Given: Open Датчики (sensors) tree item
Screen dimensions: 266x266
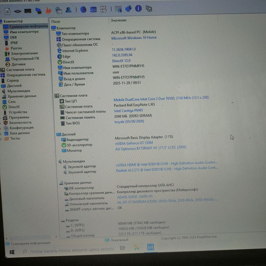Looking at the screenshot, I should (x=18, y=64).
